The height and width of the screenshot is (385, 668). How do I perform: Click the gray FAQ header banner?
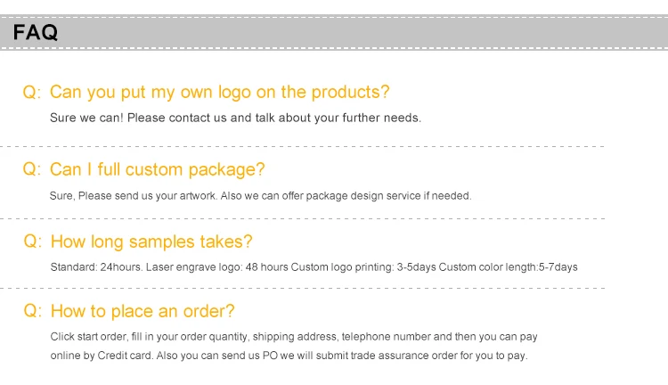pyautogui.click(x=334, y=33)
